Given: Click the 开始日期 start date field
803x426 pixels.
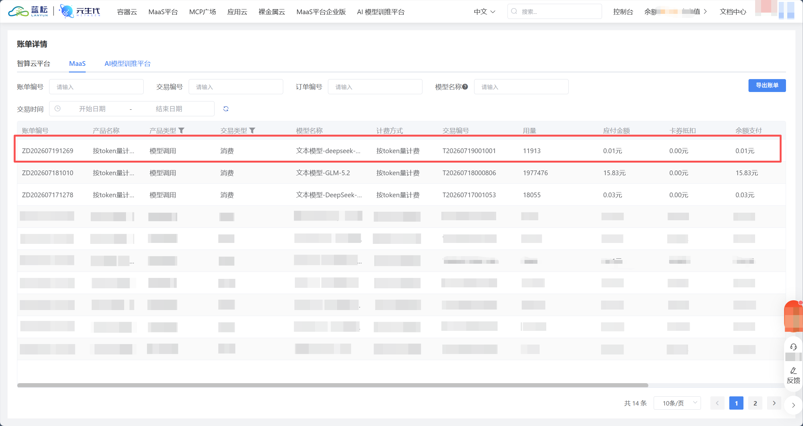Looking at the screenshot, I should click(x=92, y=109).
